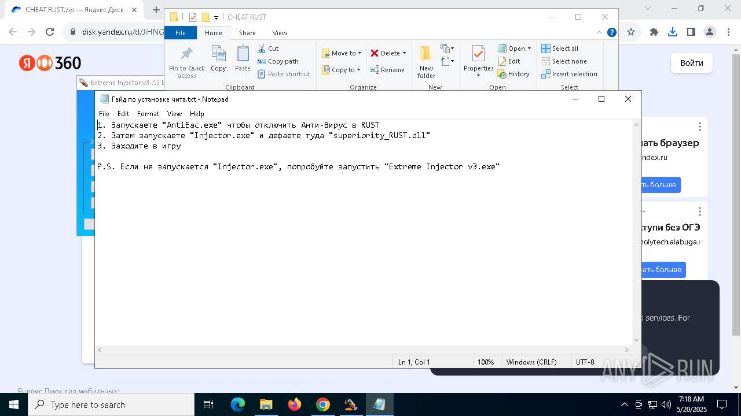Click taskbar search box

point(111,404)
